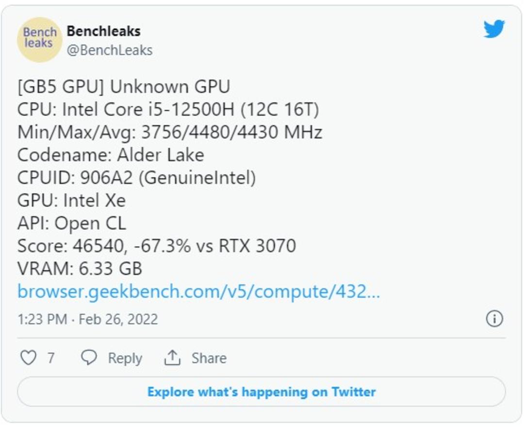Click the Reply text label

125,358
